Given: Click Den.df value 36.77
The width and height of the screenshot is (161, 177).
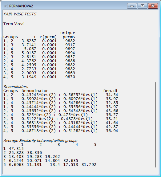Looking at the screenshot, I should 112,115.
